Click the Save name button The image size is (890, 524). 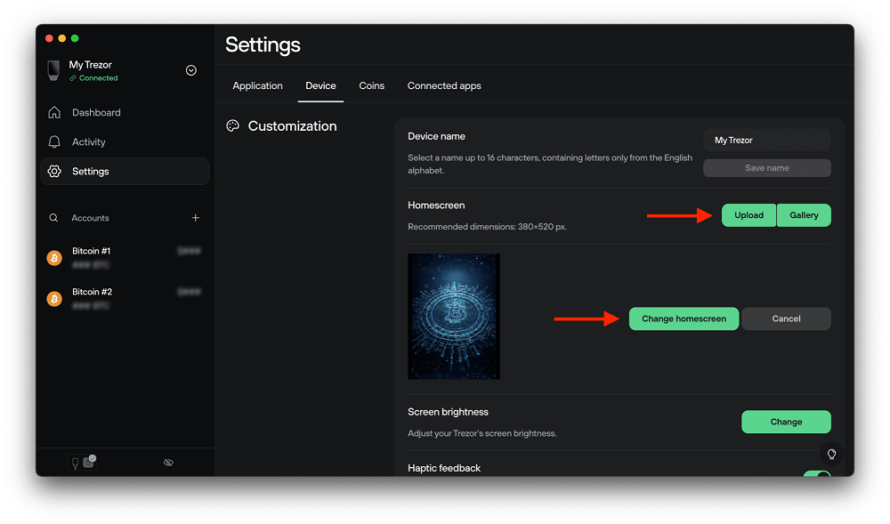767,168
